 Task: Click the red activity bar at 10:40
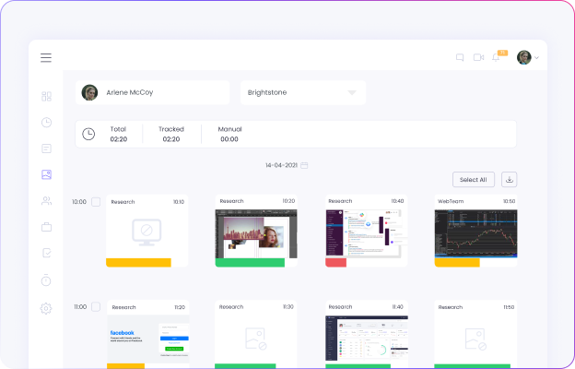pos(336,263)
